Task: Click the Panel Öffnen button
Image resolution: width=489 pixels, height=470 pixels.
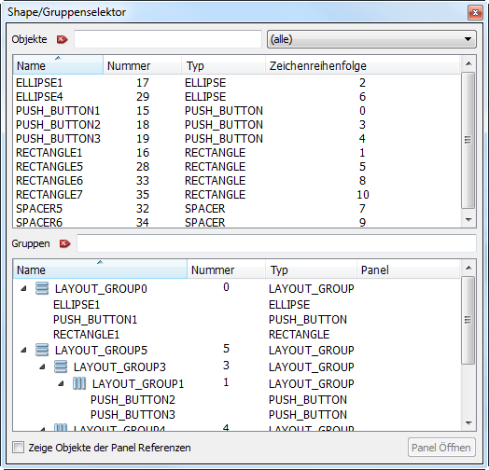Action: 441,448
